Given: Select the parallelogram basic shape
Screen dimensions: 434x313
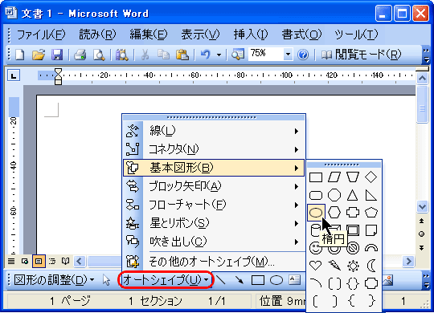Looking at the screenshot, I should point(334,177).
